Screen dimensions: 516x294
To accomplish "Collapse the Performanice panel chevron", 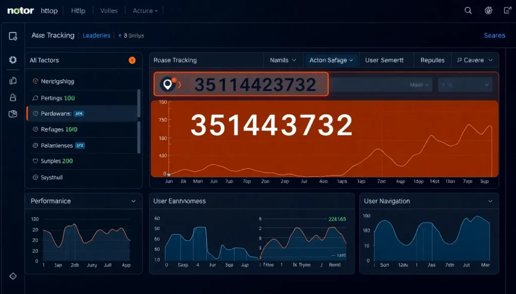I will (x=134, y=201).
